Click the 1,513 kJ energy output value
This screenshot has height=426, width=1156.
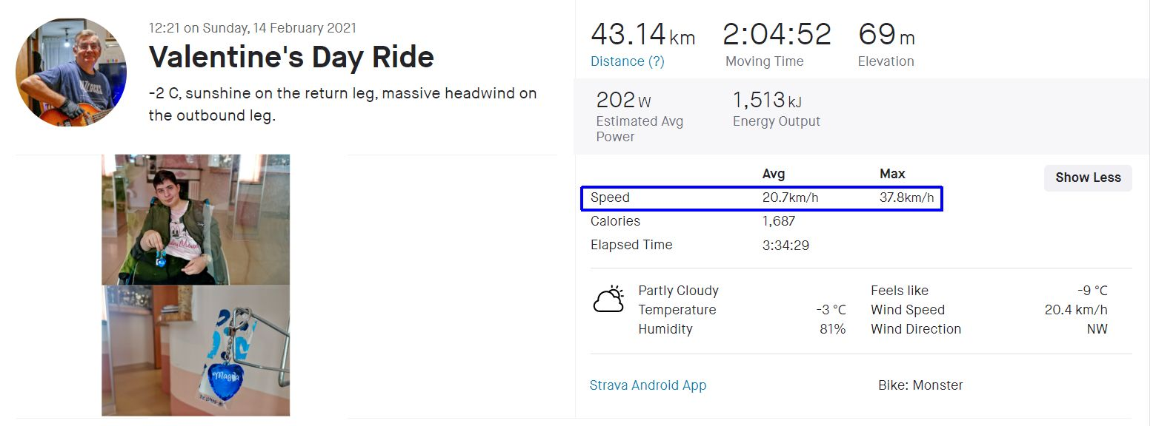767,100
